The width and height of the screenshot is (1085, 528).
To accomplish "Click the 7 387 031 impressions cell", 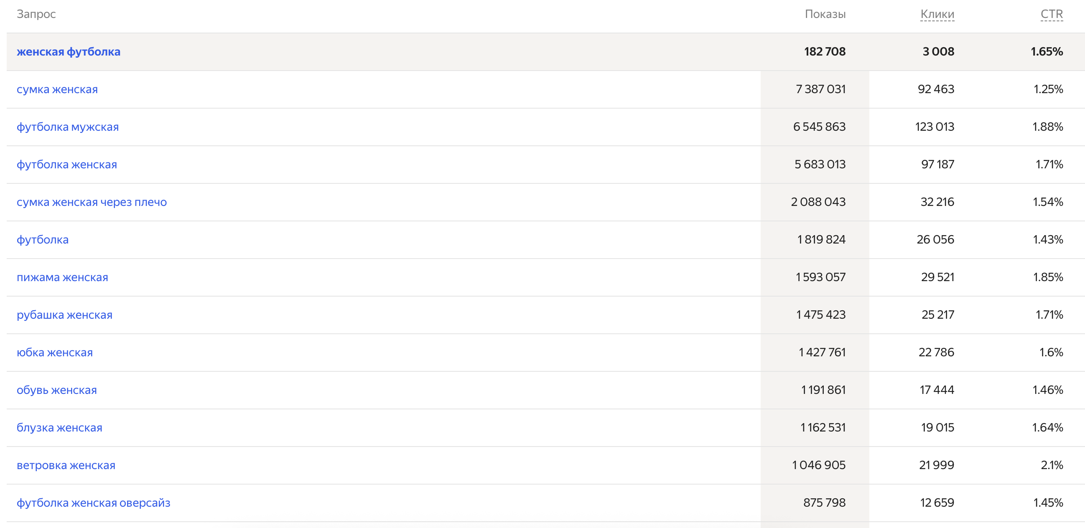I will (x=820, y=89).
